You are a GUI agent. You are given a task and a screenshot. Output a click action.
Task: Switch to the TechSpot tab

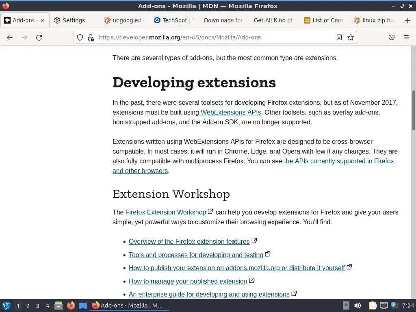click(x=175, y=20)
